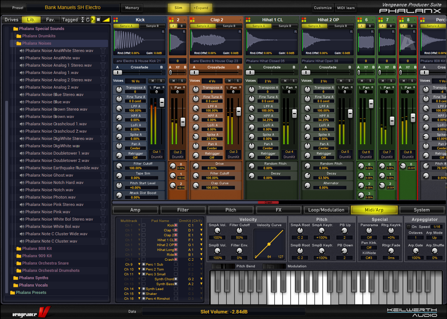Click the color dots icon on Hihat 1 CL slot
The image size is (447, 319).
click(249, 20)
